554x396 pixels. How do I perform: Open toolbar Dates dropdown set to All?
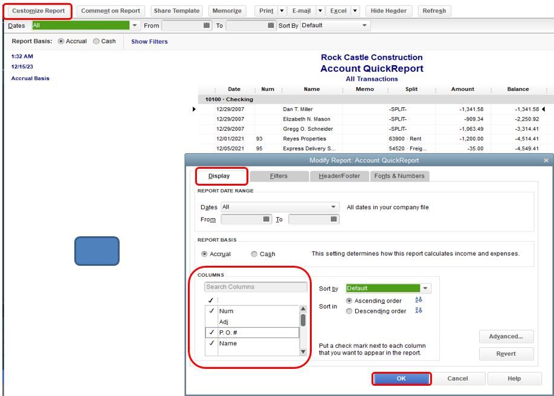click(134, 25)
